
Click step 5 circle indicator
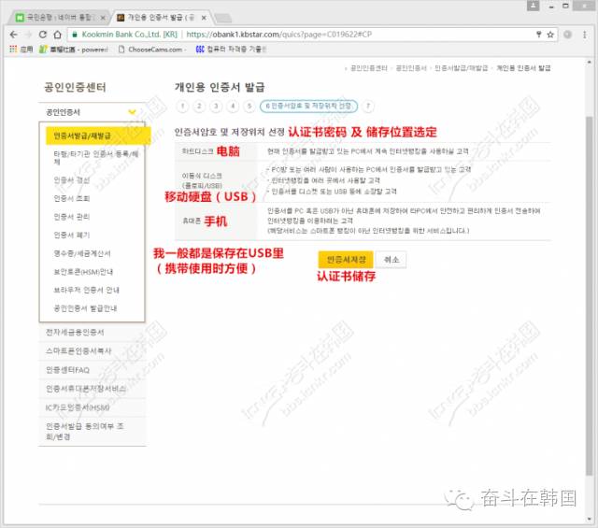click(249, 106)
